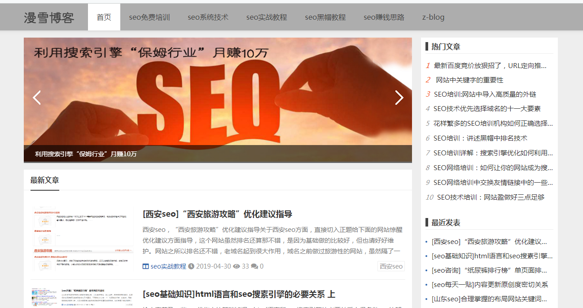
Task: Open hot article SEO网络培训中交换友情链接中的一些
Action: pyautogui.click(x=493, y=183)
